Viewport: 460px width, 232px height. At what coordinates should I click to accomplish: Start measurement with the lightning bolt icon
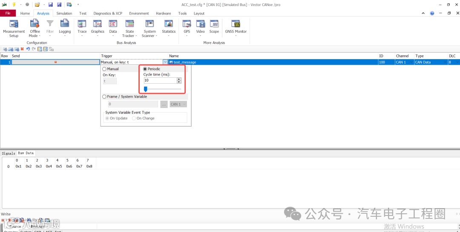(x=14, y=4)
